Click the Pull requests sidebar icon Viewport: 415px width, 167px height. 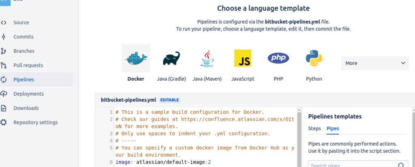[x=4, y=65]
